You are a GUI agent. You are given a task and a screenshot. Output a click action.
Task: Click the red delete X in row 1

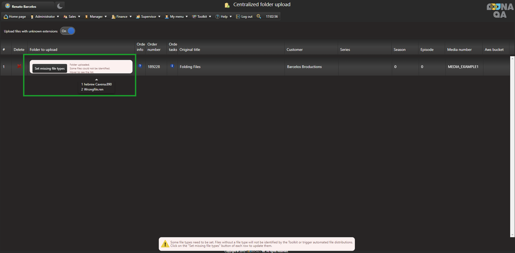pyautogui.click(x=19, y=66)
